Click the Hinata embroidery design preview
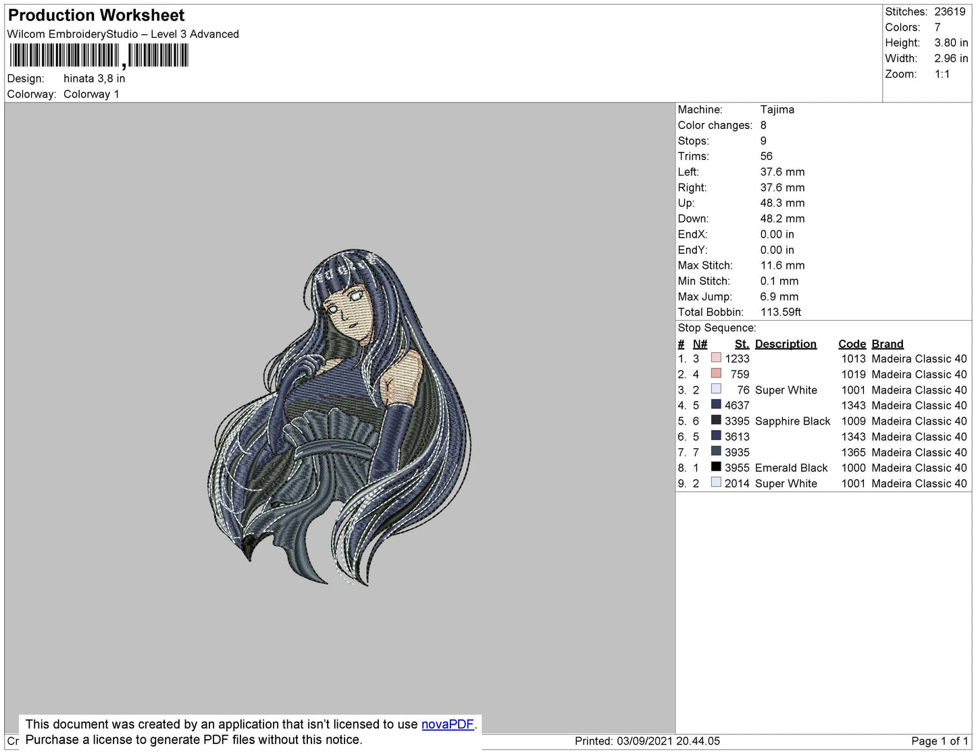Viewport: 976px width, 754px height. [339, 417]
